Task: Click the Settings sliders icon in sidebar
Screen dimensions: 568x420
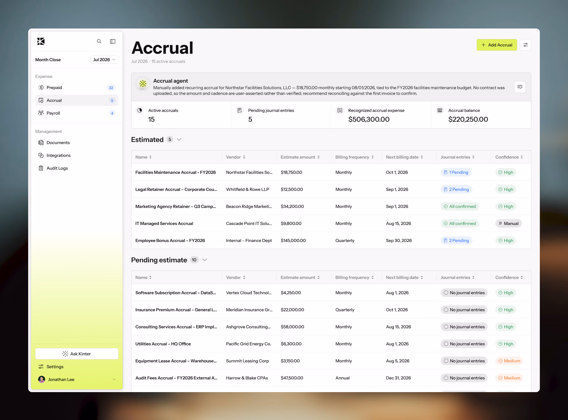Action: [41, 367]
